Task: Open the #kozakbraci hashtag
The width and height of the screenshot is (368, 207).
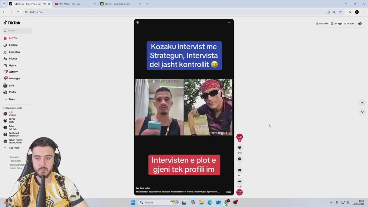Action: (x=142, y=192)
